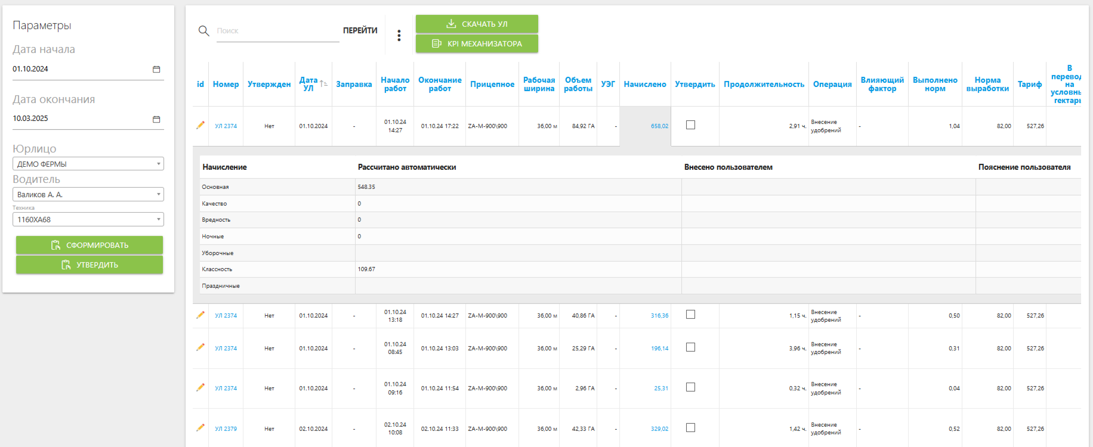Click the Начислено column header
The height and width of the screenshot is (447, 1093).
point(644,84)
